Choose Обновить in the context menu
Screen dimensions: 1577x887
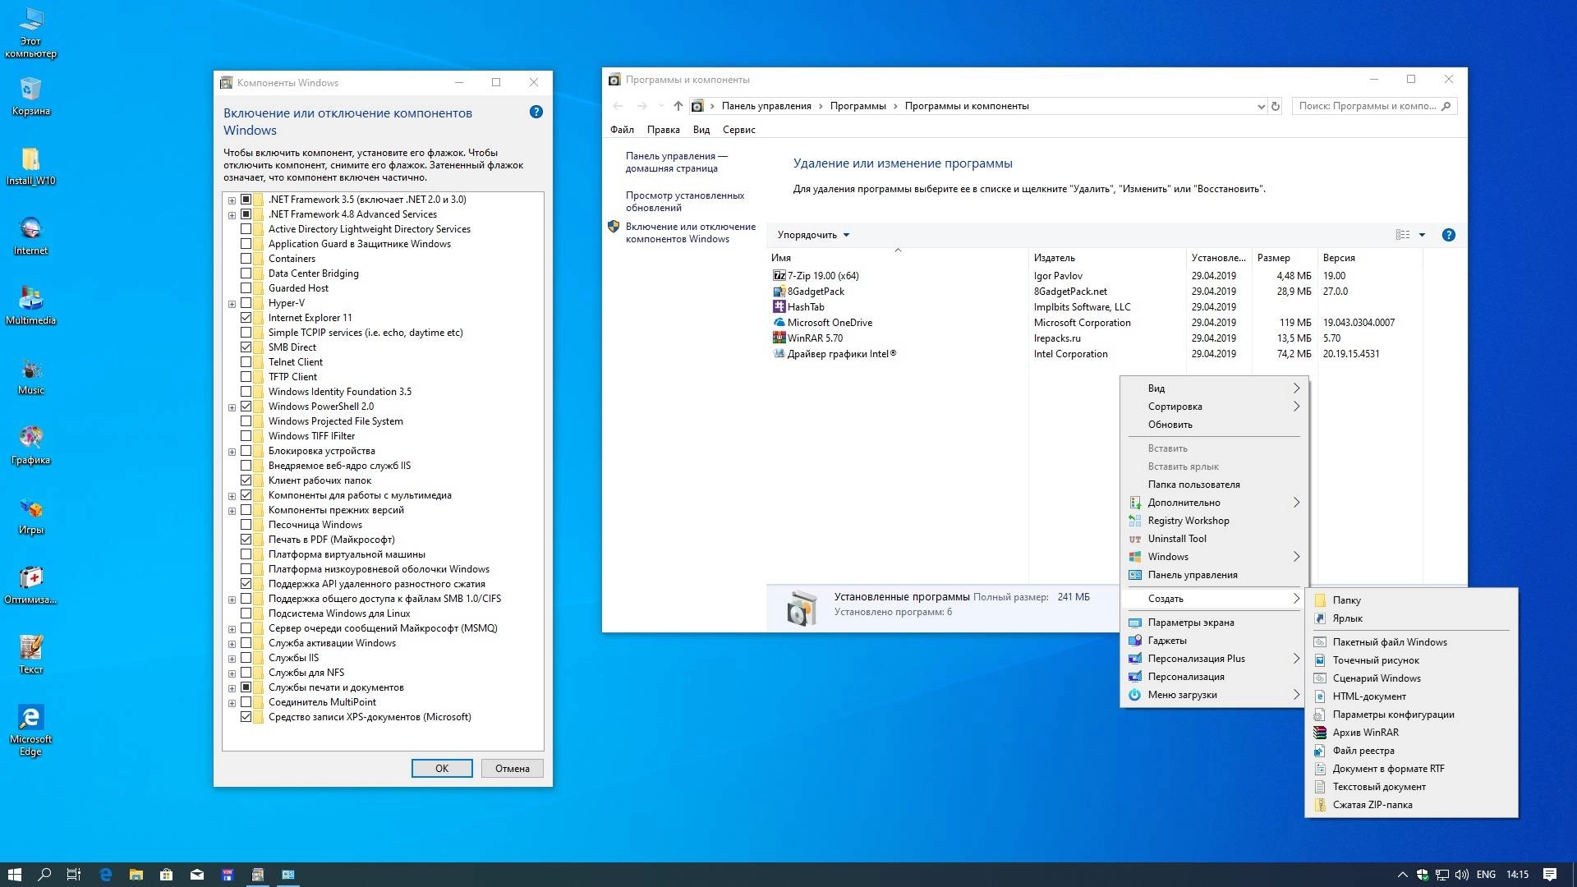pos(1214,425)
